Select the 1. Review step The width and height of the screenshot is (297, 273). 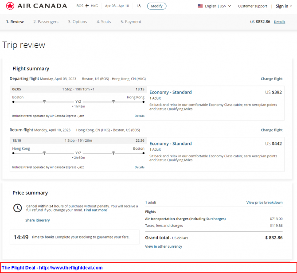pyautogui.click(x=15, y=22)
